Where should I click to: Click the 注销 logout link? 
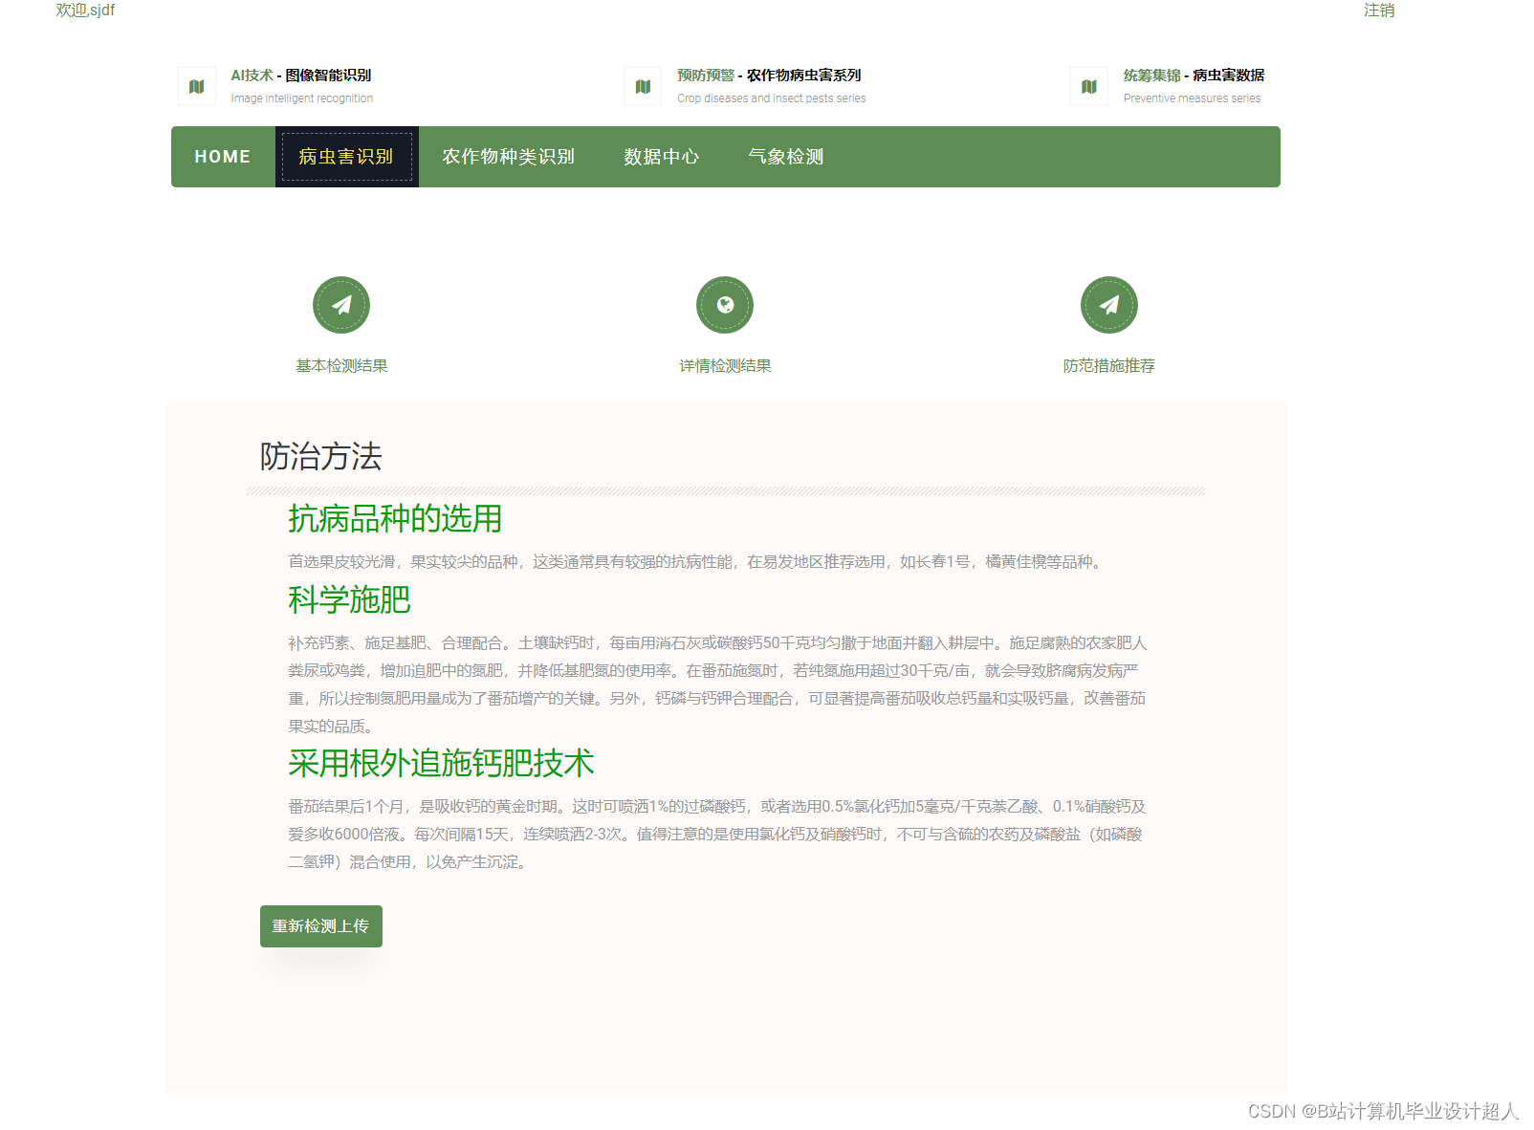[x=1379, y=11]
